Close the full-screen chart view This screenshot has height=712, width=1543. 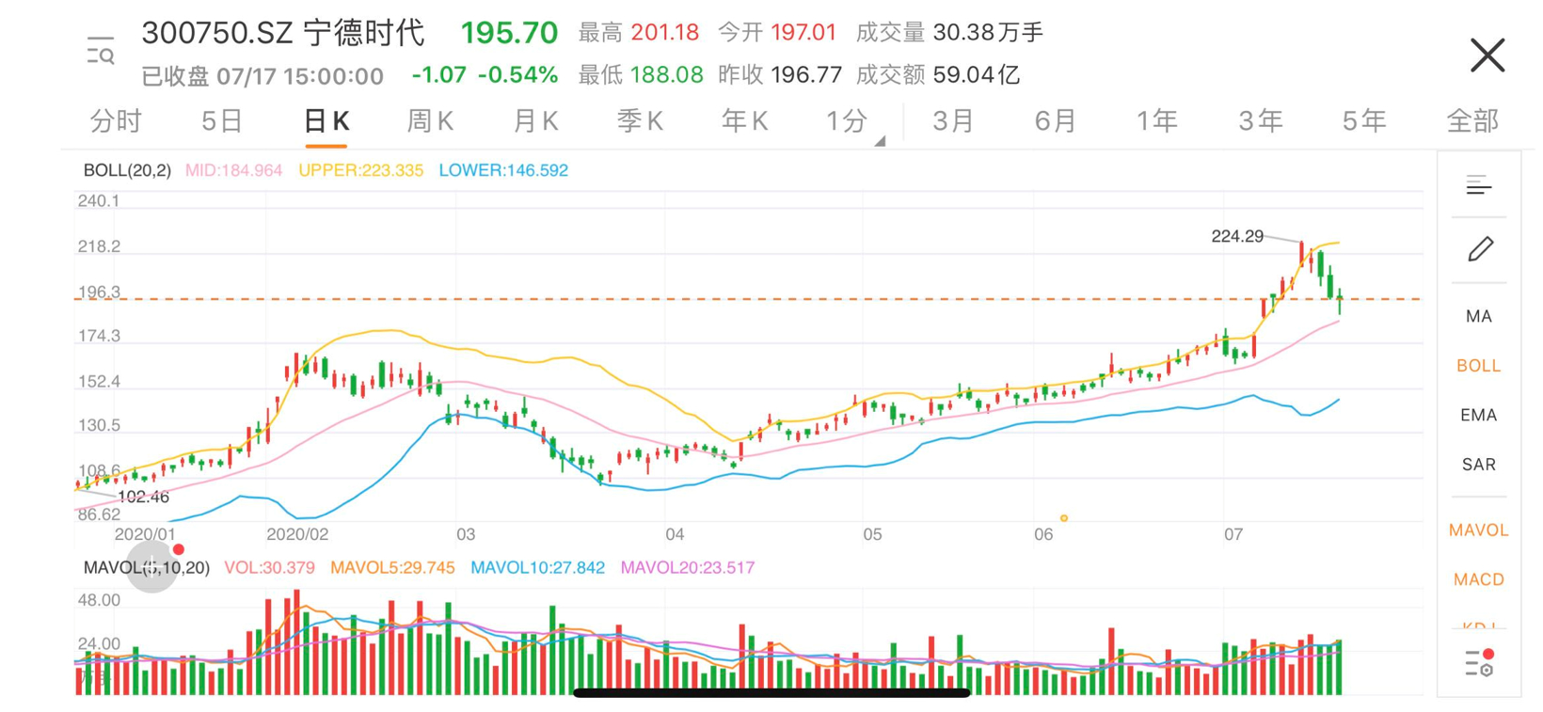click(1487, 55)
